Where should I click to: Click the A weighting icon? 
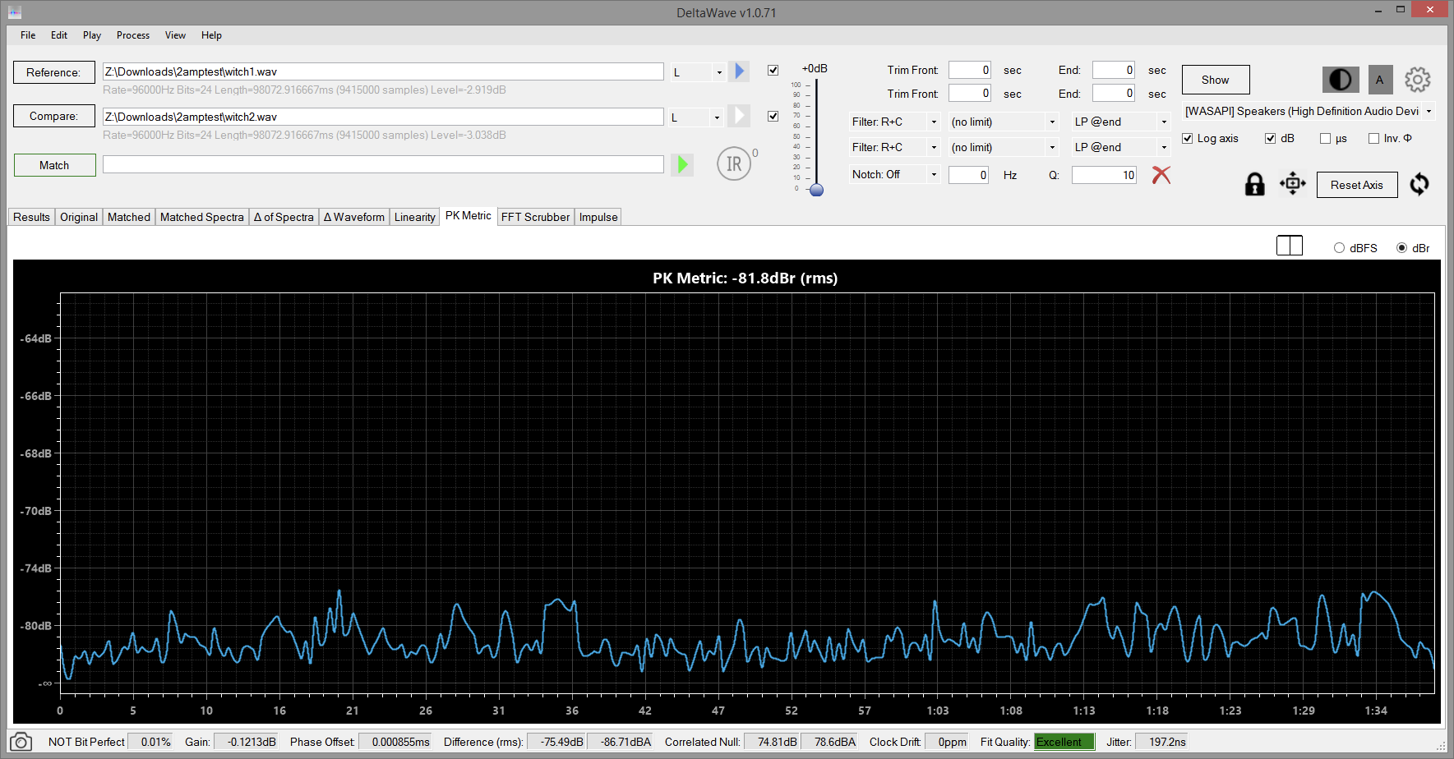pyautogui.click(x=1380, y=80)
